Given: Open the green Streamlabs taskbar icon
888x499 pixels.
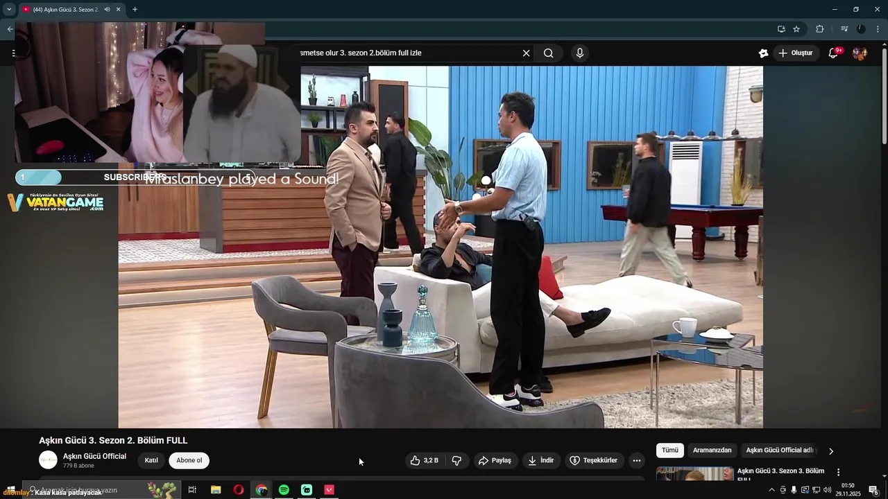Looking at the screenshot, I should tap(307, 490).
